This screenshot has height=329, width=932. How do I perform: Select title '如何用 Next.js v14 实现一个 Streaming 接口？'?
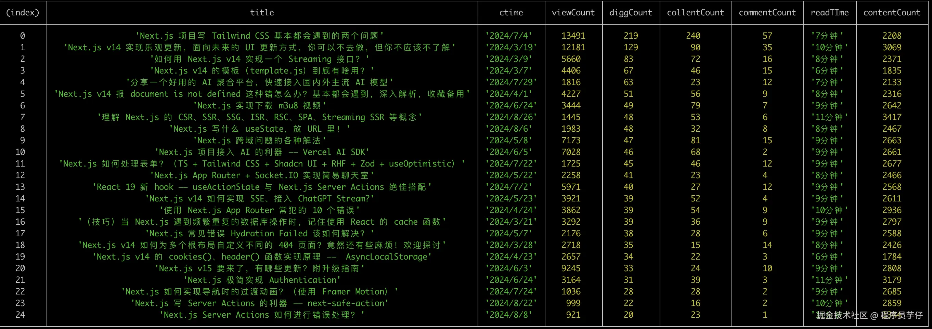(259, 59)
